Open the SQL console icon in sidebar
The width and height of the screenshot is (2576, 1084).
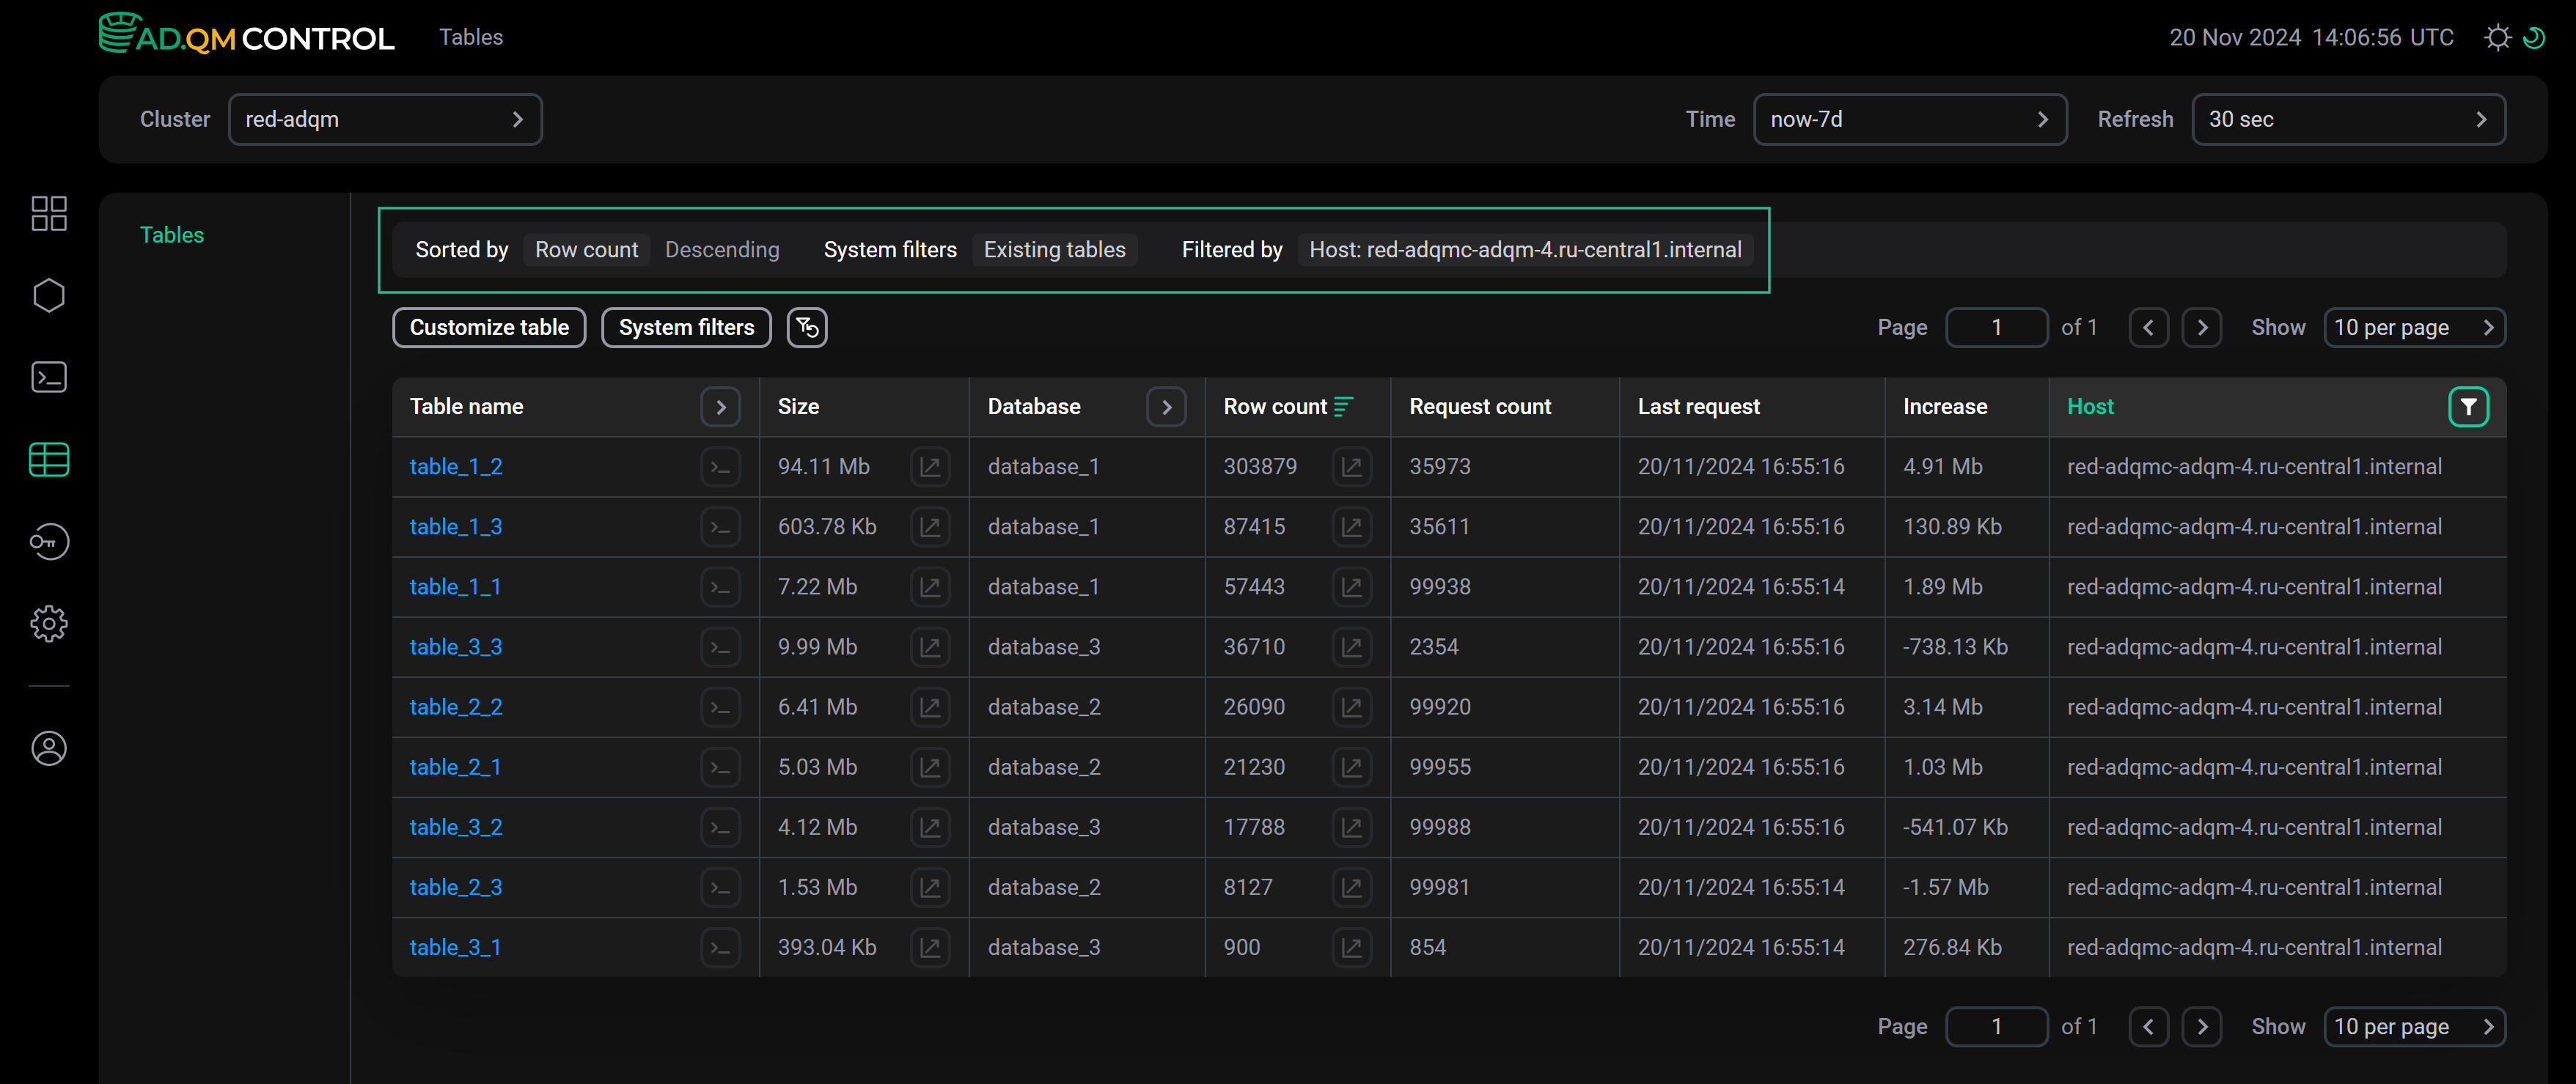[49, 377]
